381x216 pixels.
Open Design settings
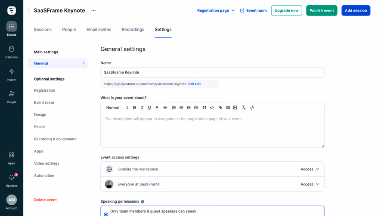click(40, 115)
